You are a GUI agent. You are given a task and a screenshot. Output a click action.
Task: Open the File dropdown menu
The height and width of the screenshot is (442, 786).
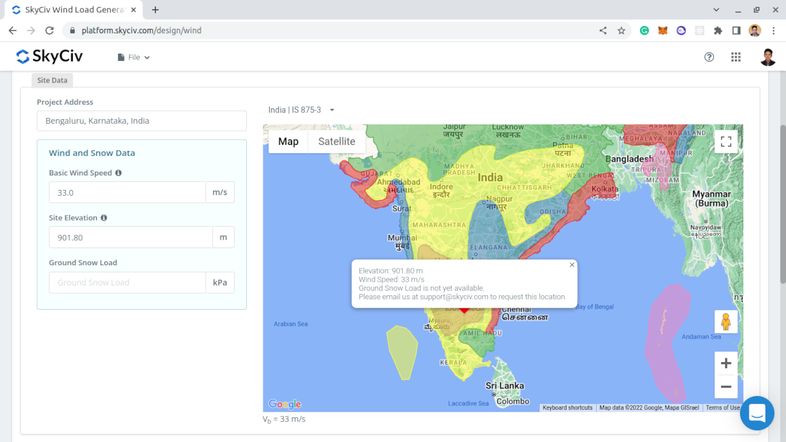click(x=134, y=57)
